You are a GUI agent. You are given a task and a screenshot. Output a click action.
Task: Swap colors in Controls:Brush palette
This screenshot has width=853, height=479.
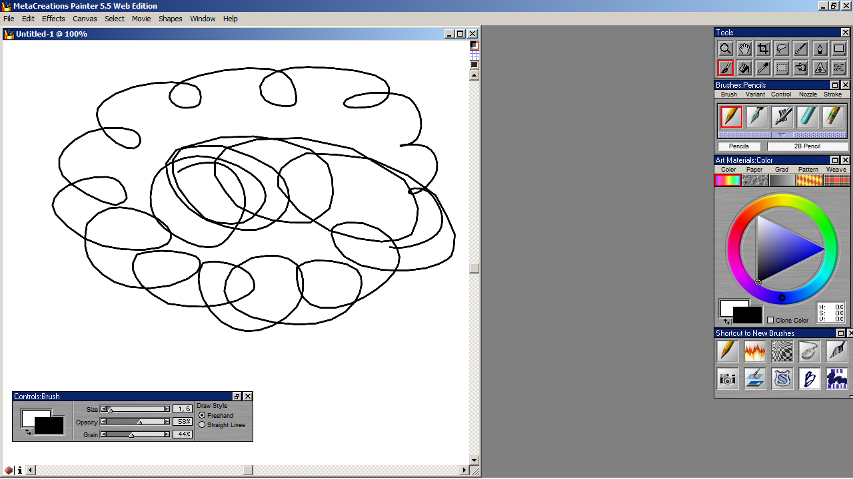[29, 432]
